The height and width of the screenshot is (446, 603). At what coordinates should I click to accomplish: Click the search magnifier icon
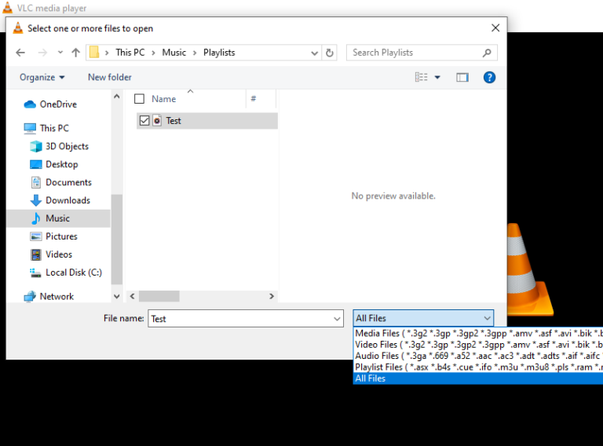click(x=488, y=53)
